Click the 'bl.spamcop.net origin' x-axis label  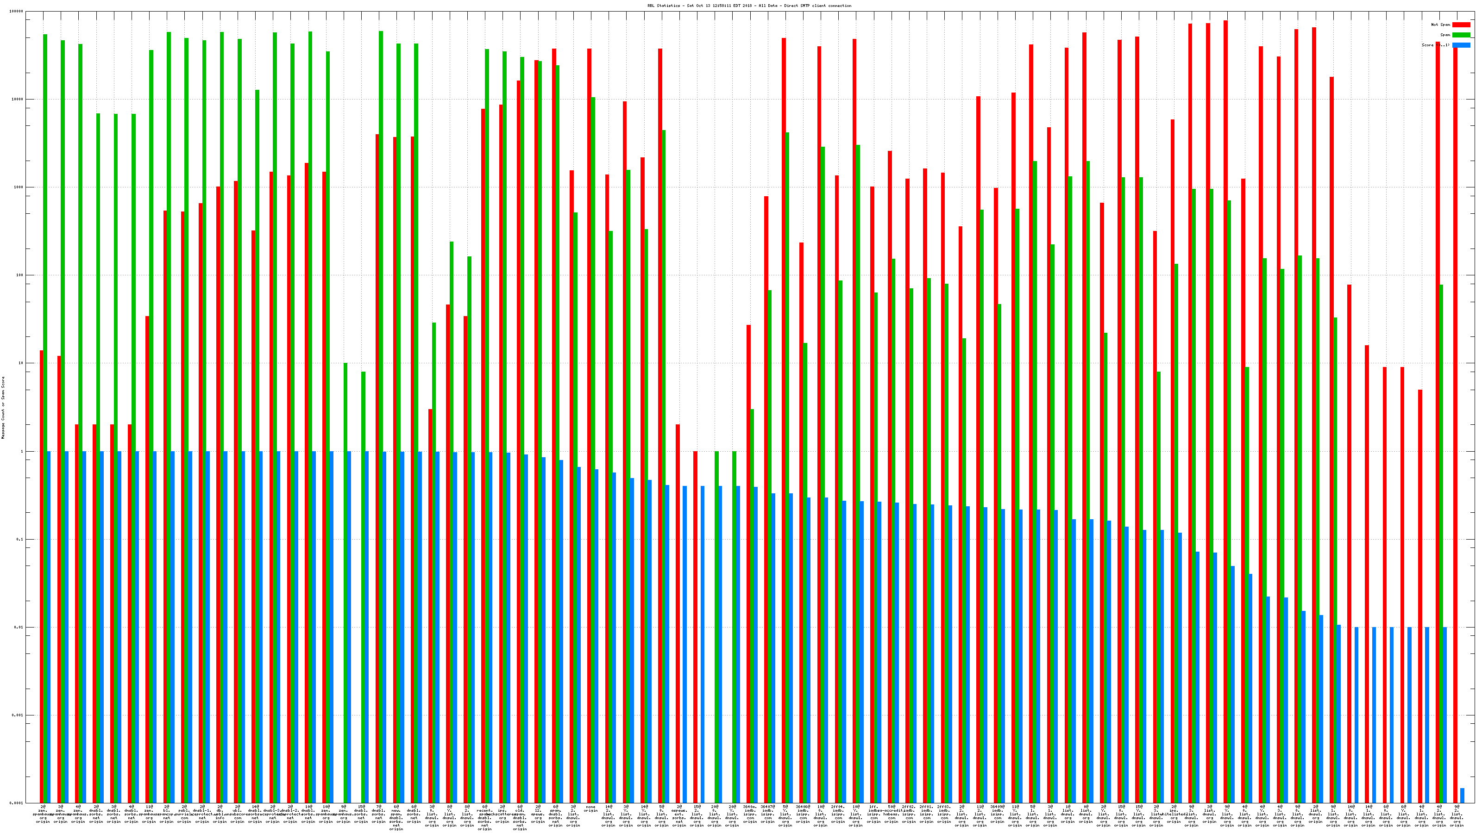pyautogui.click(x=166, y=814)
